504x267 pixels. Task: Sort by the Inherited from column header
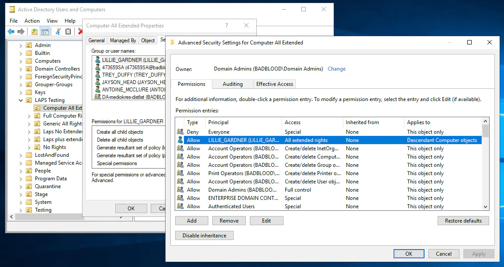point(373,122)
